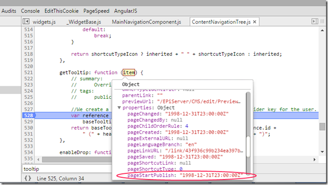Click the default case on line 514
Viewport: 328px width, 185px height.
pos(94,29)
